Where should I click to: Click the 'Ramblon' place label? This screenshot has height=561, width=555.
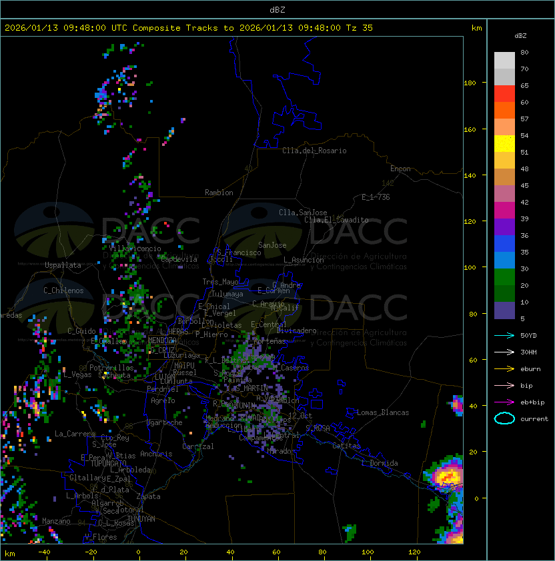tap(219, 193)
